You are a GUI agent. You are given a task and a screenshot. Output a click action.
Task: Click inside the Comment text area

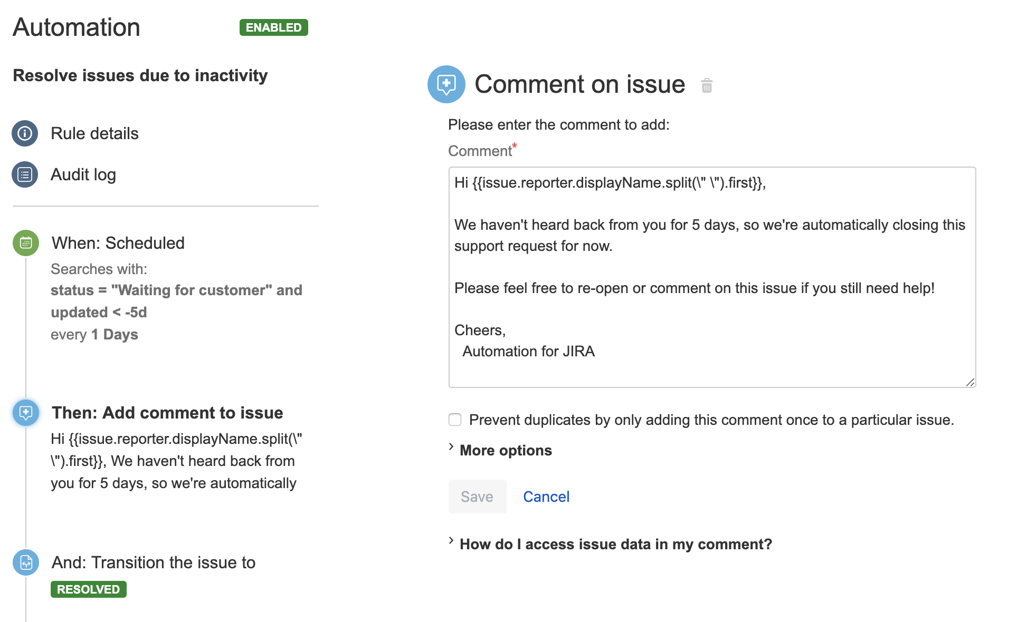click(x=712, y=277)
